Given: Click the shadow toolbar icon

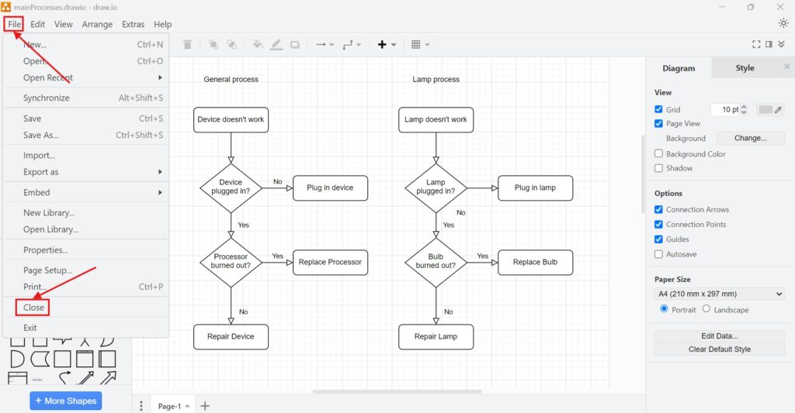Looking at the screenshot, I should tap(295, 45).
